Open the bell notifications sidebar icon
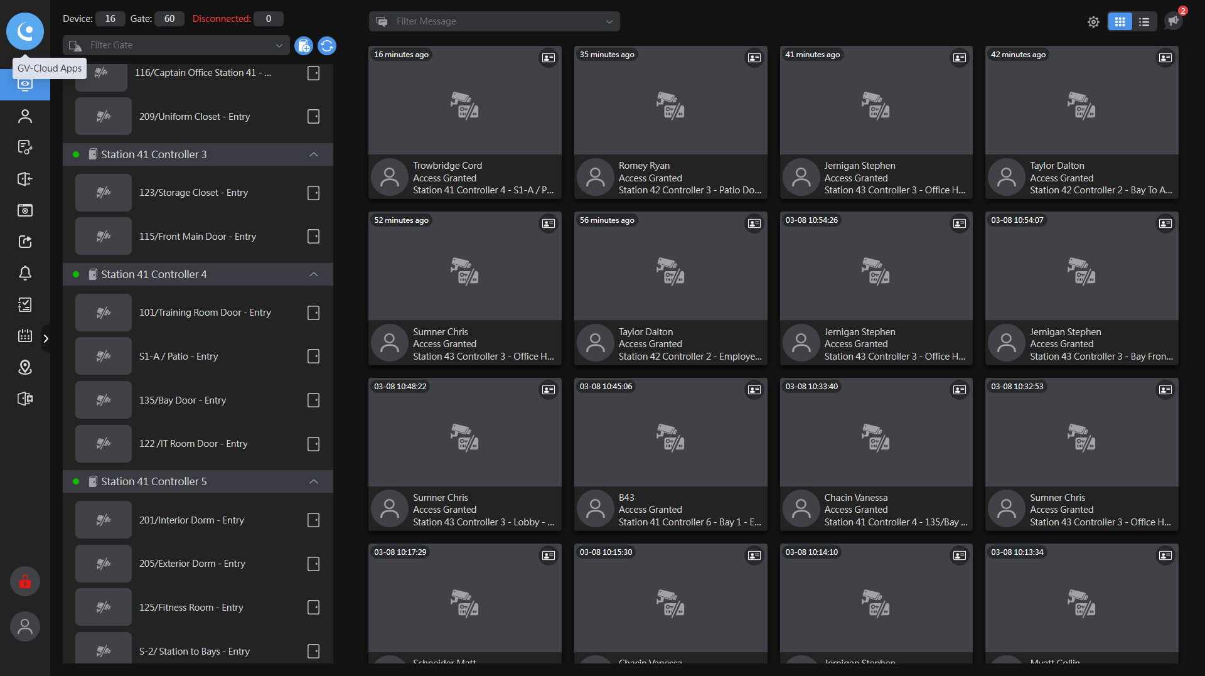The width and height of the screenshot is (1205, 676). point(25,273)
